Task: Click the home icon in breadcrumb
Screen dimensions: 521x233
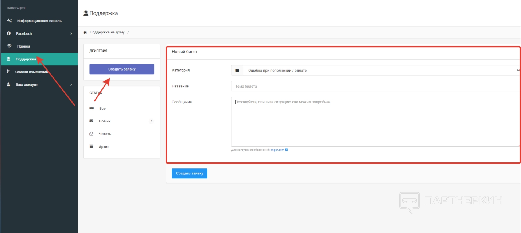Action: (85, 32)
